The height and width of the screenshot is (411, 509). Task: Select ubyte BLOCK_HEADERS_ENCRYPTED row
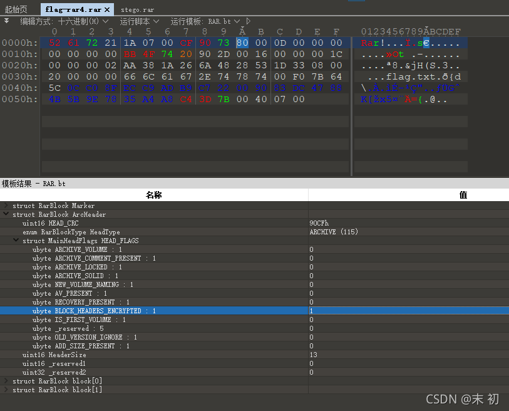254,311
